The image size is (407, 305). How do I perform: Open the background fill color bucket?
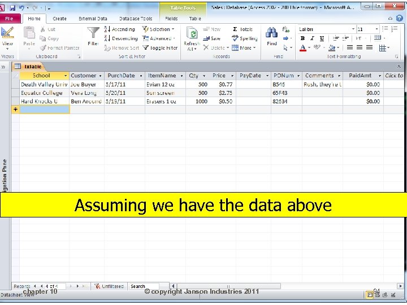click(x=332, y=47)
